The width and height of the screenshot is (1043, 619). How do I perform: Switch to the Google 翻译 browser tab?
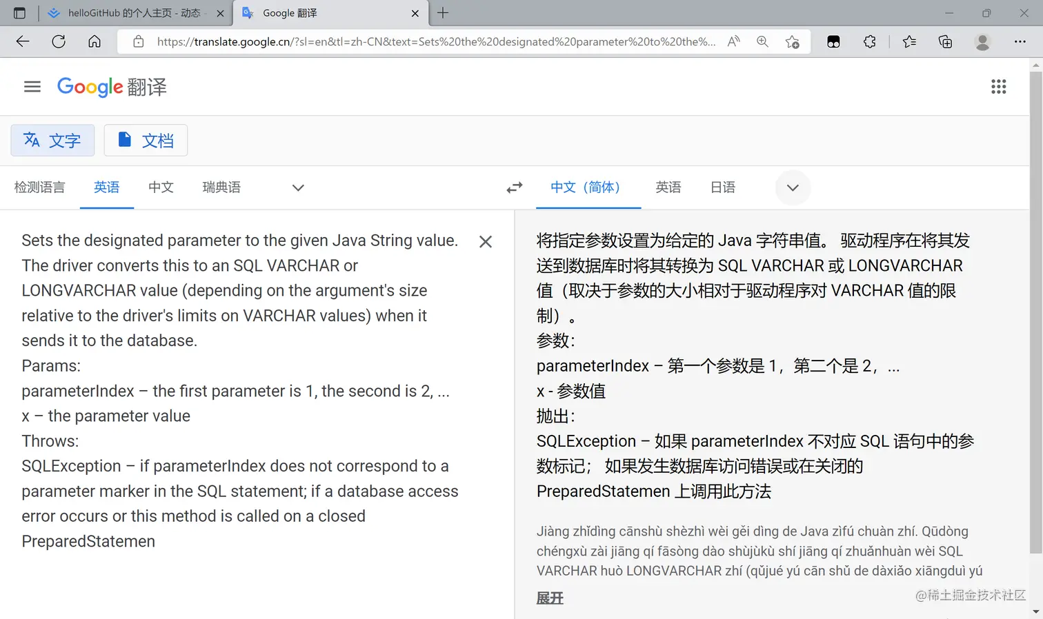(331, 13)
